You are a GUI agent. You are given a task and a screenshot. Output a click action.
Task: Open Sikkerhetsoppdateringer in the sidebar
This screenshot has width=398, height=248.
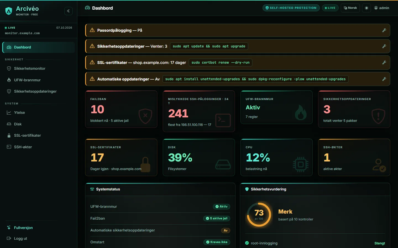click(39, 91)
